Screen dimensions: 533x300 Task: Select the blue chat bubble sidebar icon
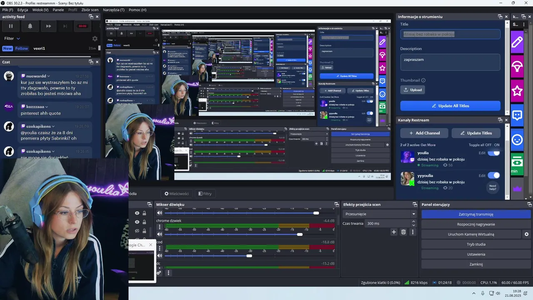[x=517, y=115]
